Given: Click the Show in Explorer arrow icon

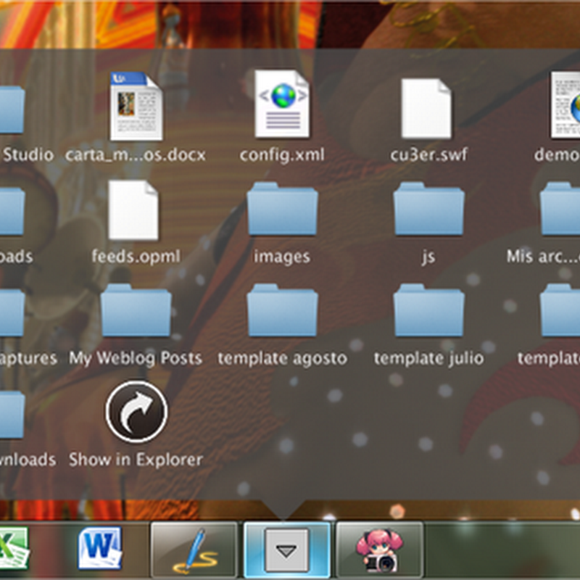Looking at the screenshot, I should (x=136, y=413).
